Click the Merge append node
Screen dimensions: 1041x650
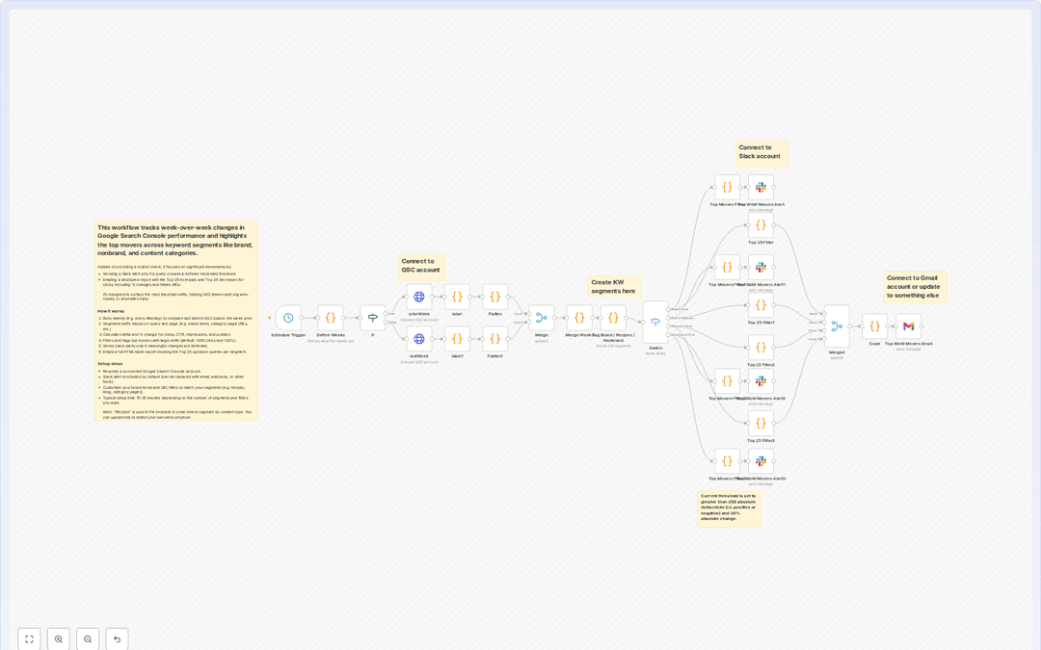[x=542, y=316]
